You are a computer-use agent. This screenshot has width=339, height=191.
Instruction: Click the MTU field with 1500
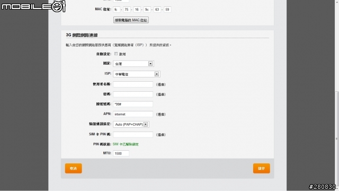121,153
